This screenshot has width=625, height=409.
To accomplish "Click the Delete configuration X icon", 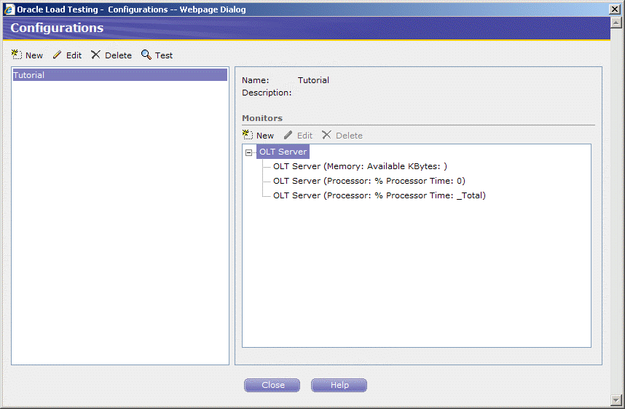I will [x=95, y=55].
